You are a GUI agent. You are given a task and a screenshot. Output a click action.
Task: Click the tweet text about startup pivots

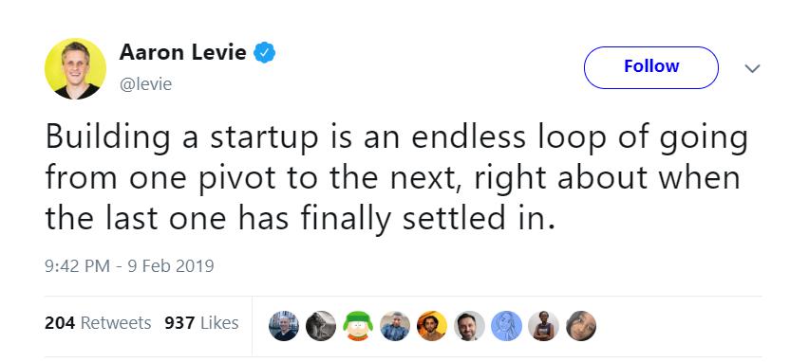396,178
